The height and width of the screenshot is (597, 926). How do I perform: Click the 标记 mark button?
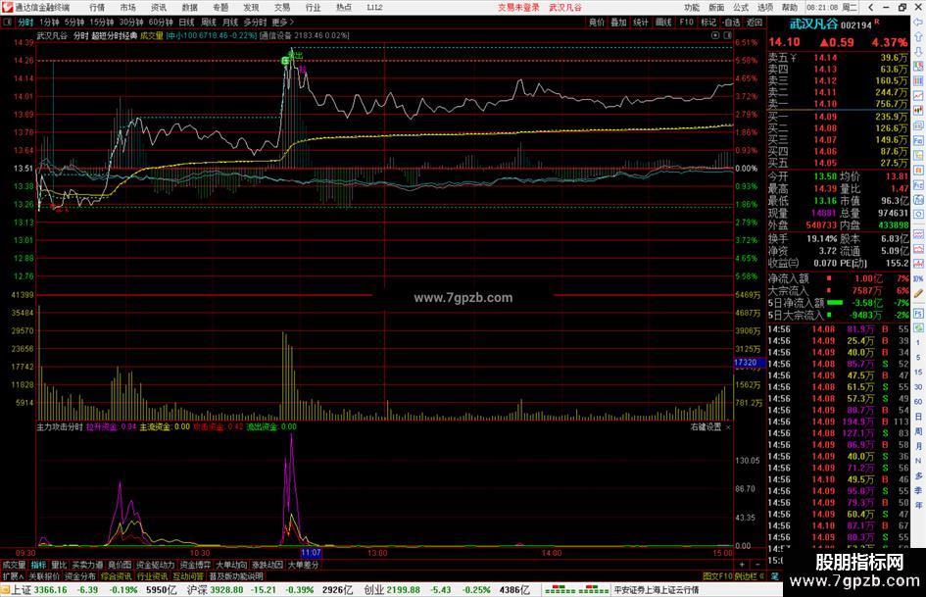(x=708, y=23)
